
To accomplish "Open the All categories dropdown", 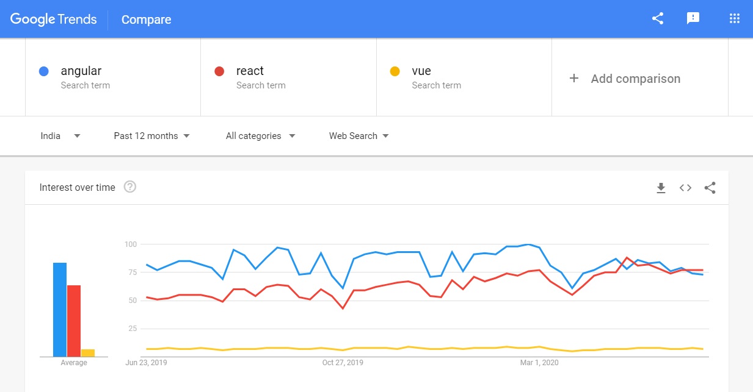I will pos(260,136).
